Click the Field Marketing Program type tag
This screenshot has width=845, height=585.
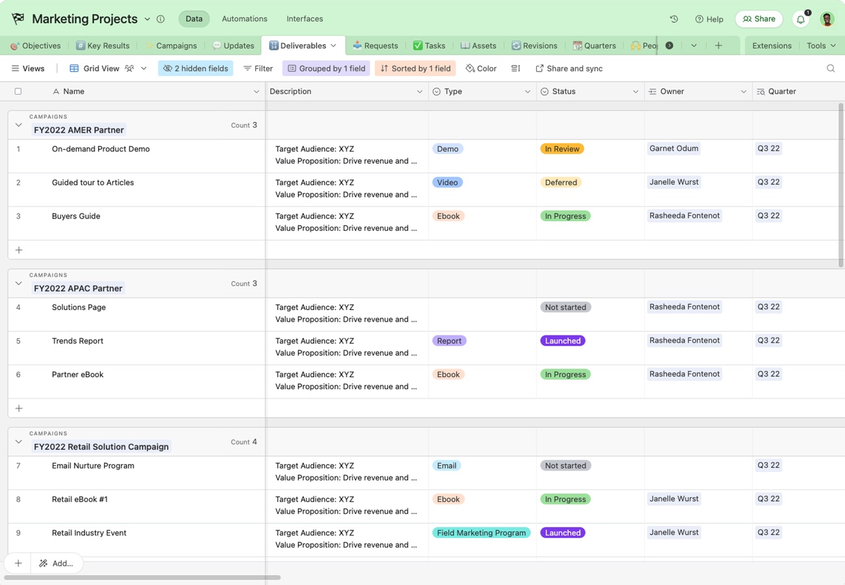482,533
